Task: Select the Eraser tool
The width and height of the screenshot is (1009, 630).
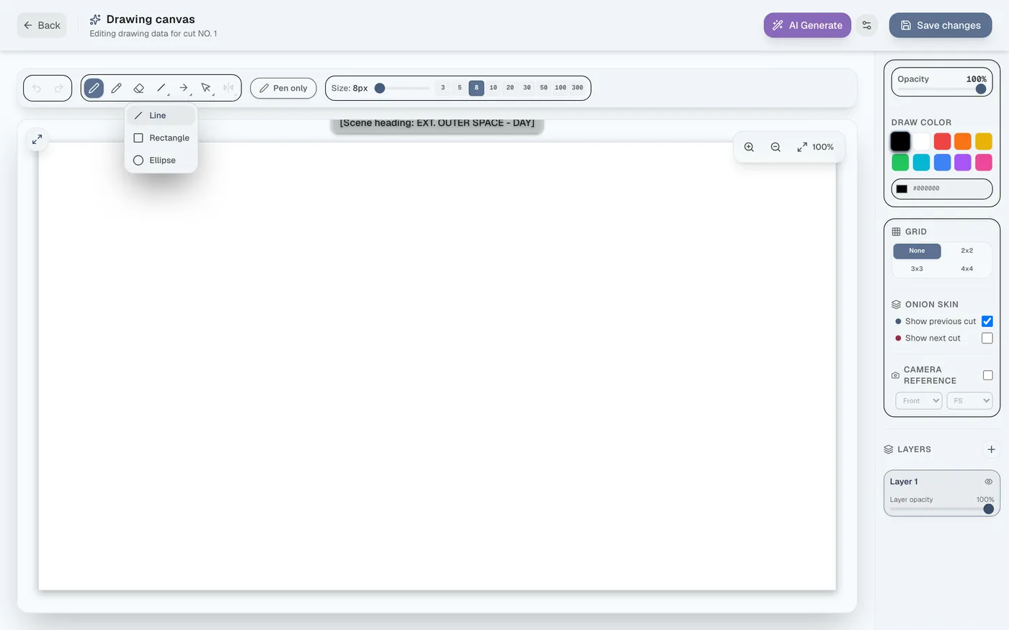Action: tap(138, 88)
